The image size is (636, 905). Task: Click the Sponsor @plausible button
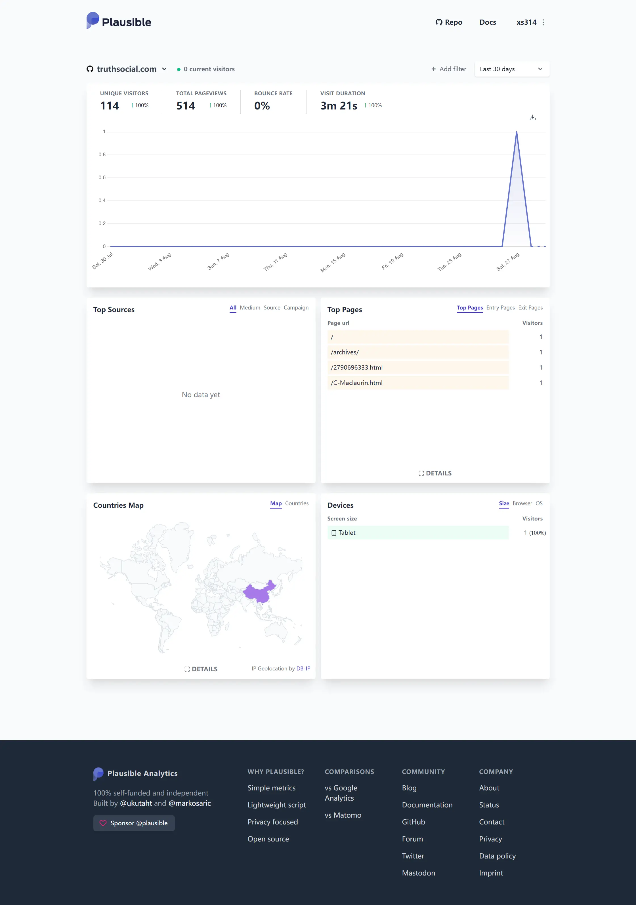[x=134, y=823]
